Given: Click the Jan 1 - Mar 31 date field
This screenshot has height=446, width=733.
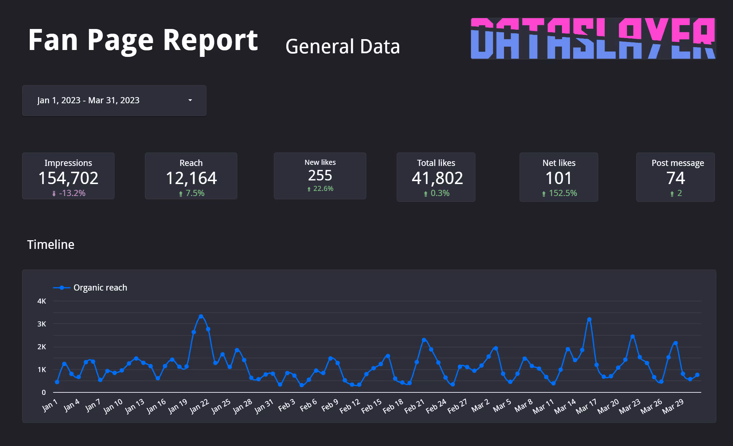Looking at the screenshot, I should [x=88, y=100].
